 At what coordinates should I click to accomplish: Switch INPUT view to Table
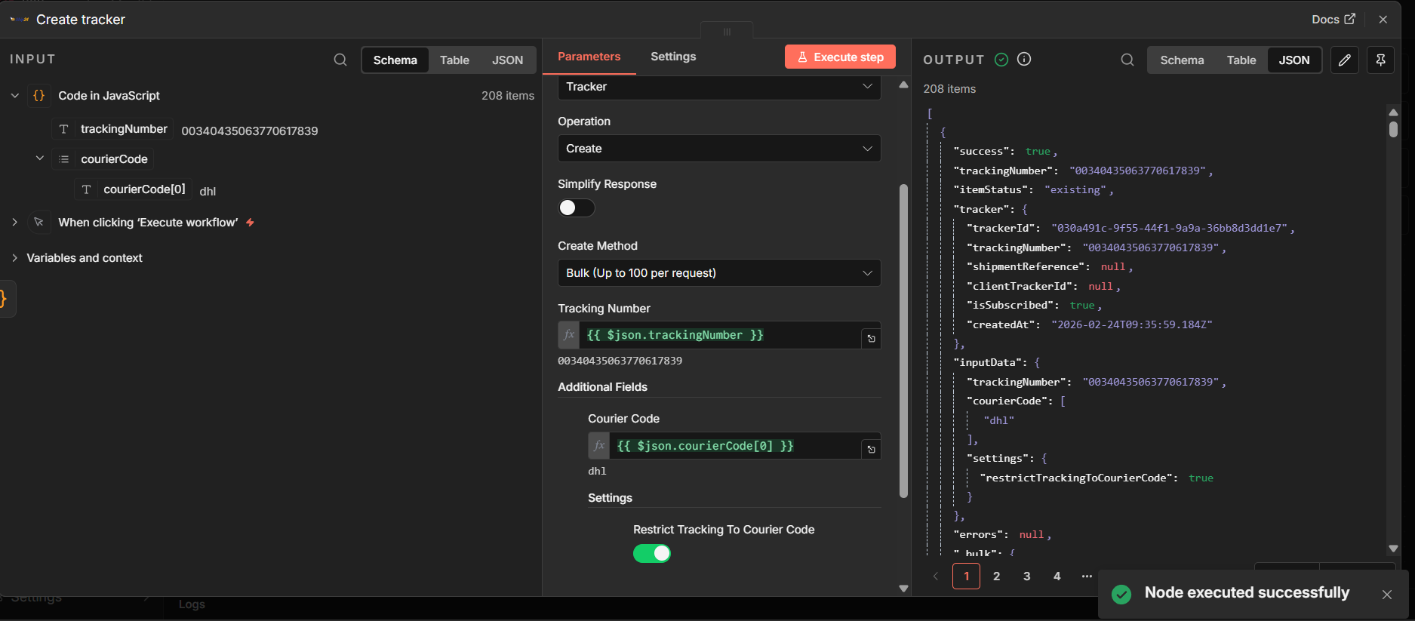pos(454,60)
